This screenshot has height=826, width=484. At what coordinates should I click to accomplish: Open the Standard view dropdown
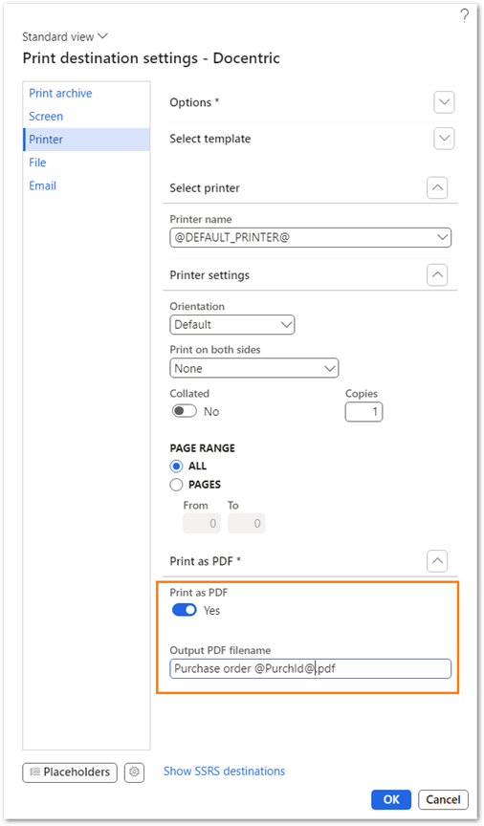pos(65,37)
